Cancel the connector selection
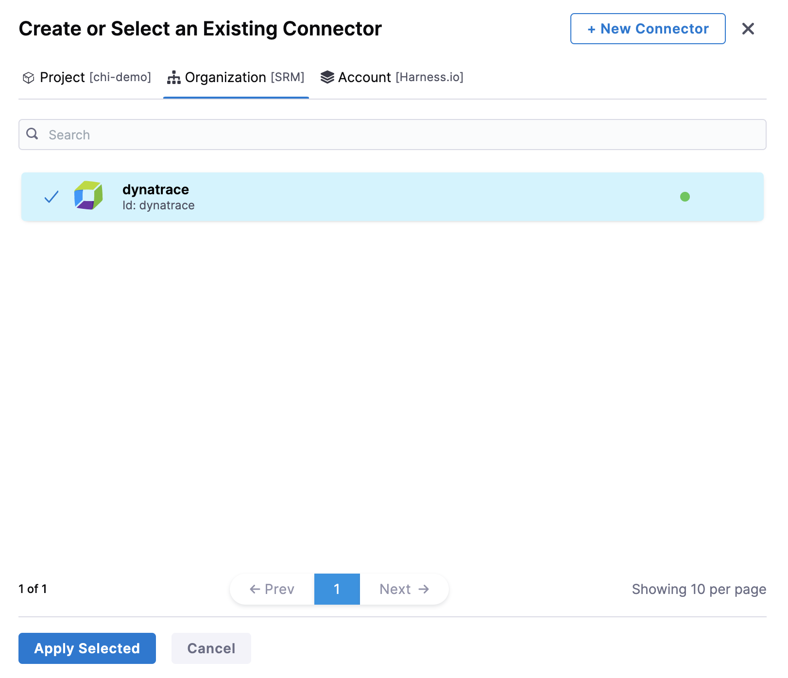This screenshot has width=788, height=678. (211, 648)
